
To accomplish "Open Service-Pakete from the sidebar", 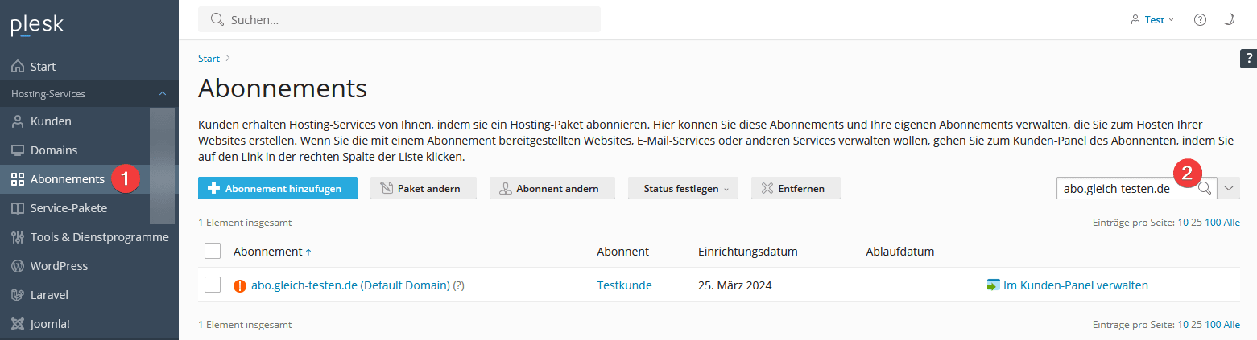I will (x=68, y=208).
